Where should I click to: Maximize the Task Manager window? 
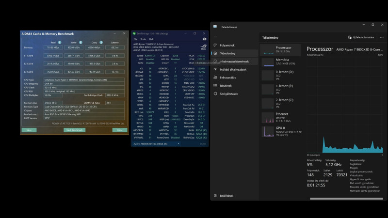click(x=372, y=25)
